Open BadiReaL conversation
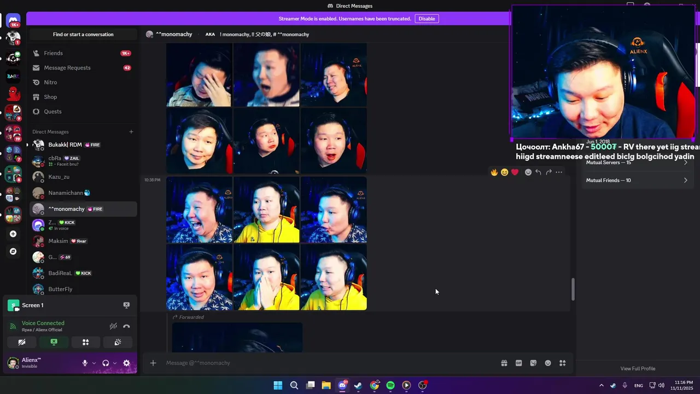 pos(82,273)
